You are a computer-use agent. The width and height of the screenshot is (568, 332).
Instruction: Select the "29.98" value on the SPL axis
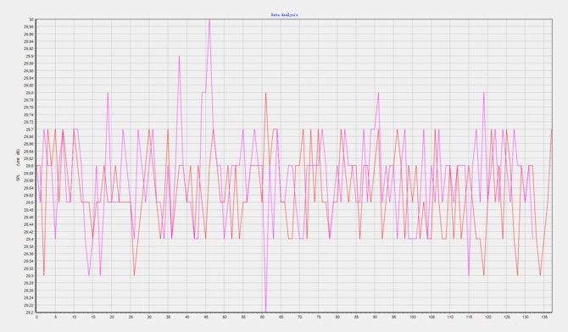(29, 27)
